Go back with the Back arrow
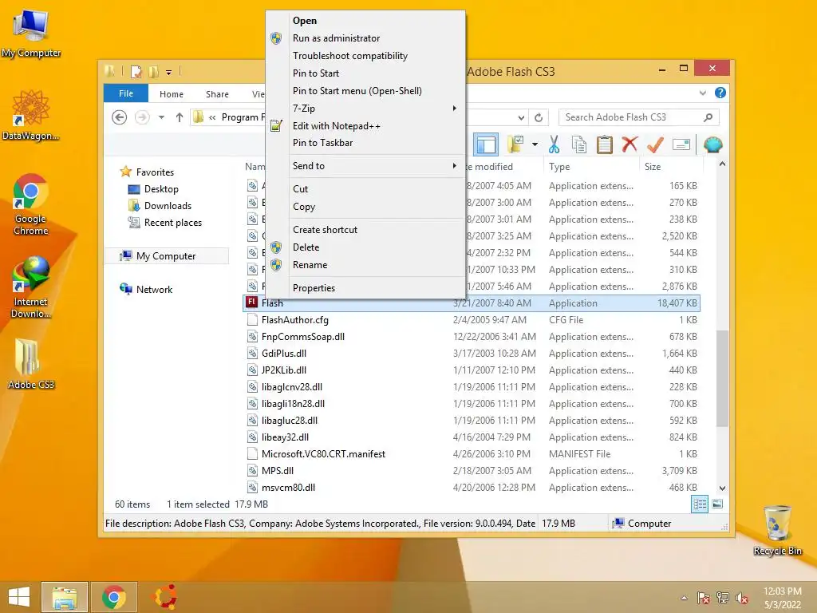 (x=120, y=117)
